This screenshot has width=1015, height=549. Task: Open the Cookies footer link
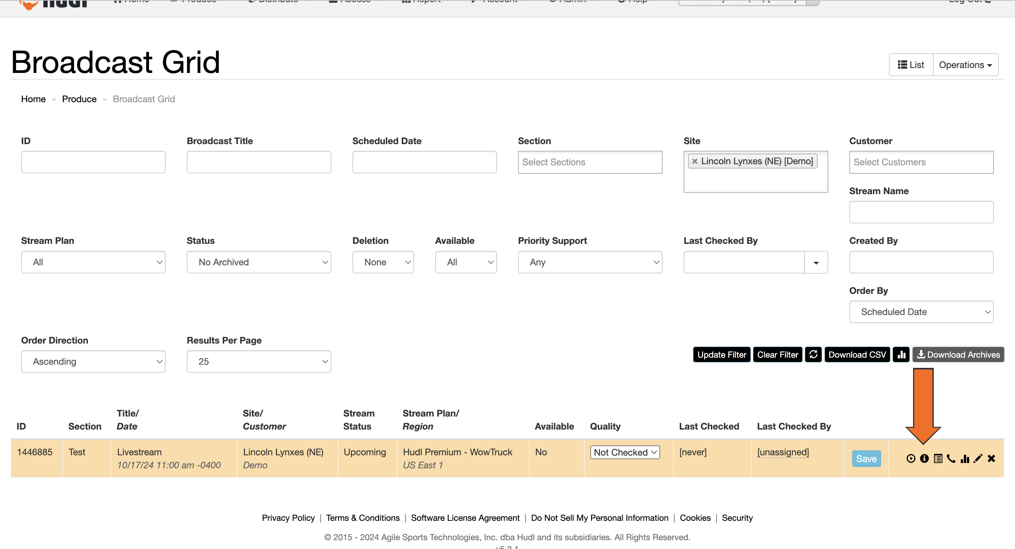695,518
